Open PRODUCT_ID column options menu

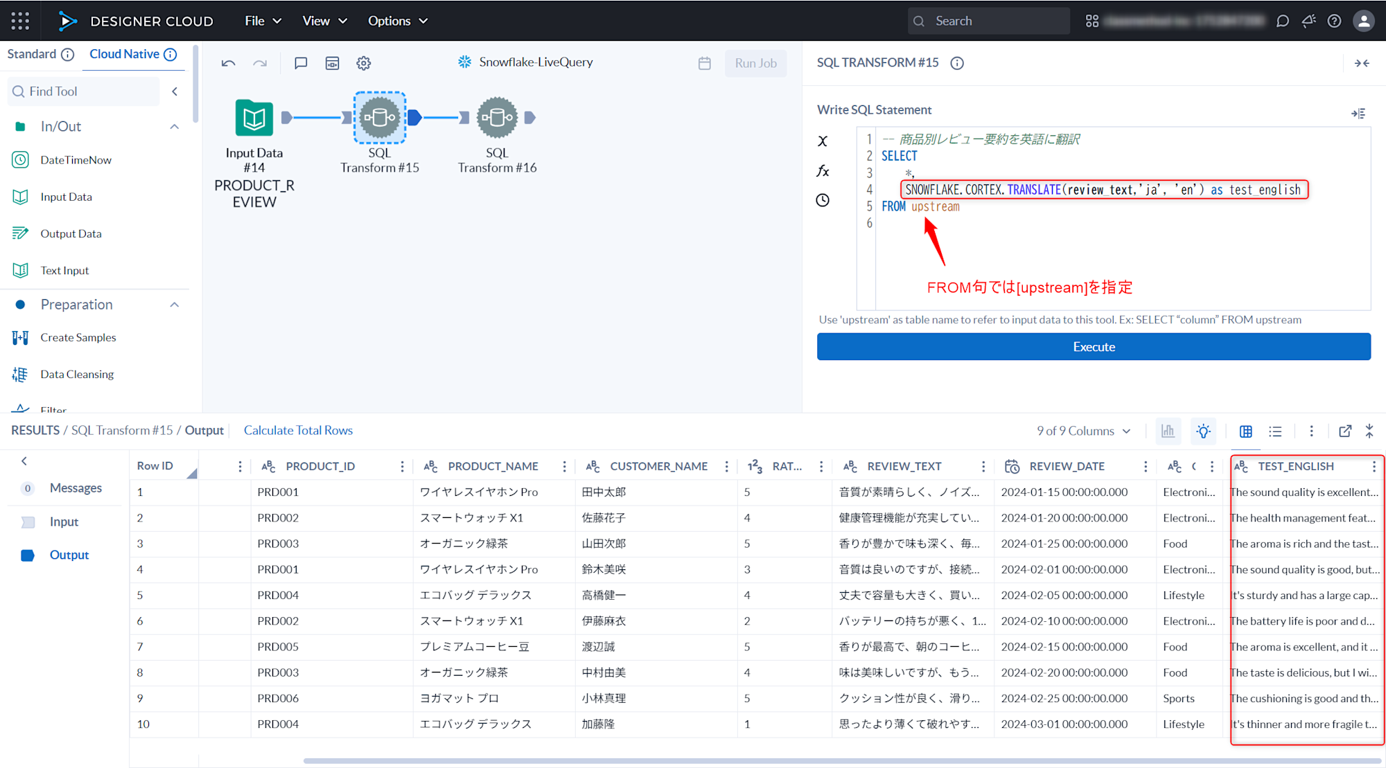[402, 467]
